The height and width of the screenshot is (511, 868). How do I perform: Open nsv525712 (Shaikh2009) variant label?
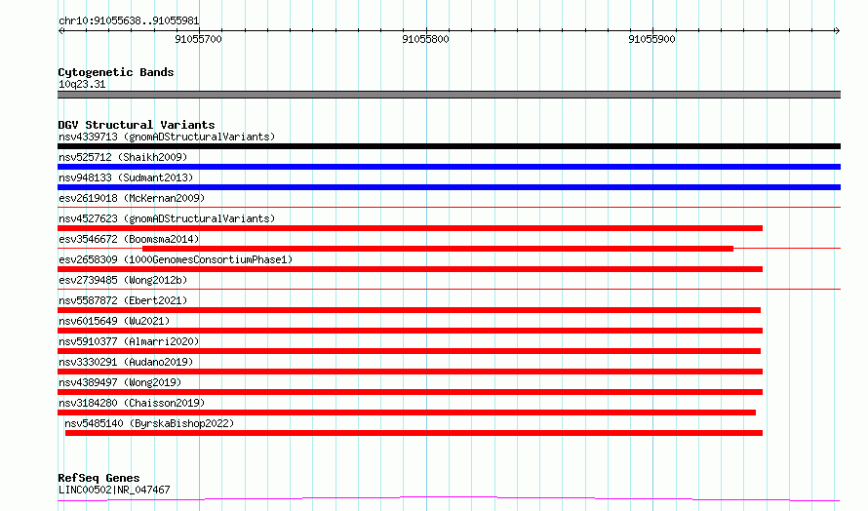(x=123, y=157)
